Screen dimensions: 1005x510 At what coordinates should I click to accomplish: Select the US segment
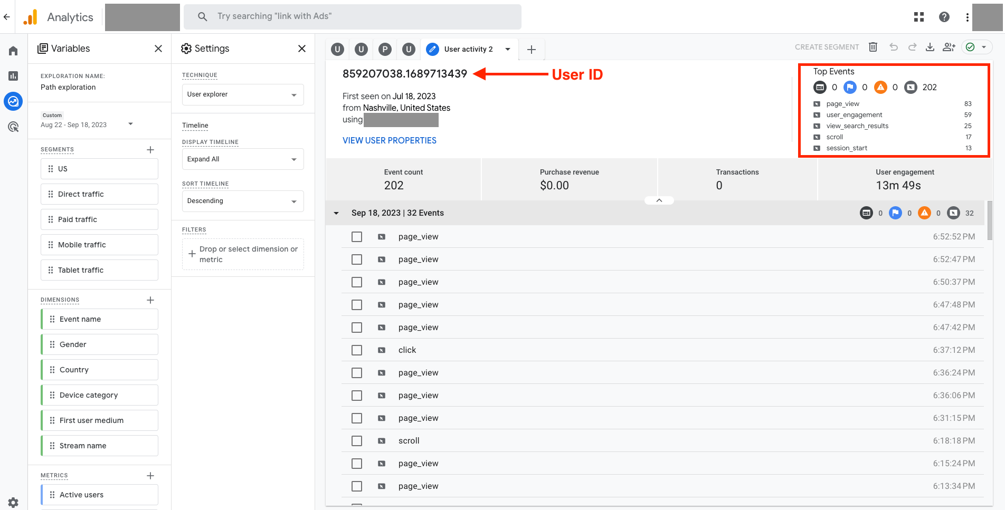click(x=99, y=169)
